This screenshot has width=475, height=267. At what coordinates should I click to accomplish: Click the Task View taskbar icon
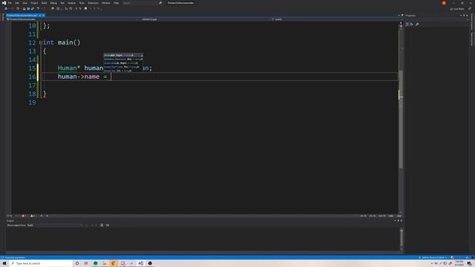(x=86, y=264)
